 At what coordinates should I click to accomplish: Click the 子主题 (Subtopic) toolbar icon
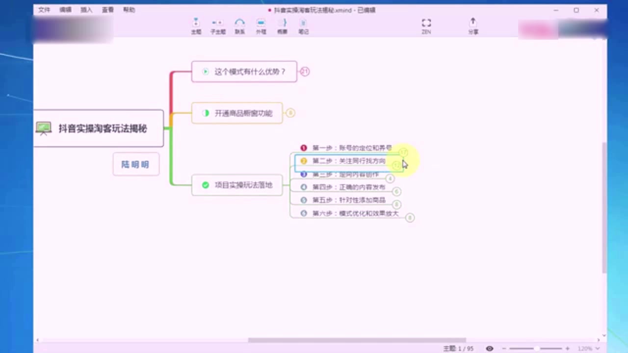coord(217,26)
